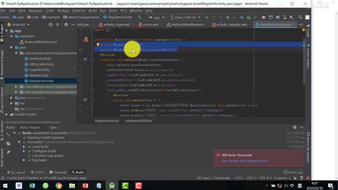Open Project panel settings gear

(x=66, y=25)
